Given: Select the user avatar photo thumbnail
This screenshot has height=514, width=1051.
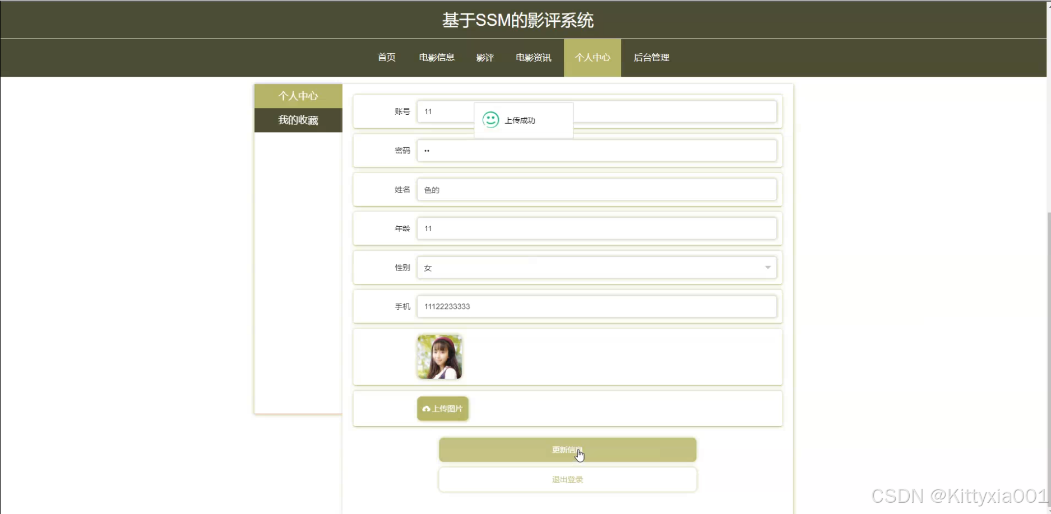Looking at the screenshot, I should click(439, 357).
